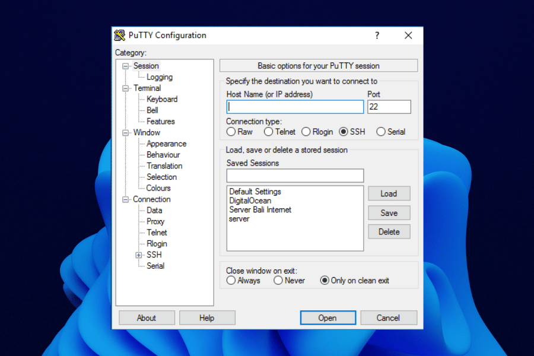The width and height of the screenshot is (534, 356).
Task: Open the Appearance settings
Action: point(166,144)
